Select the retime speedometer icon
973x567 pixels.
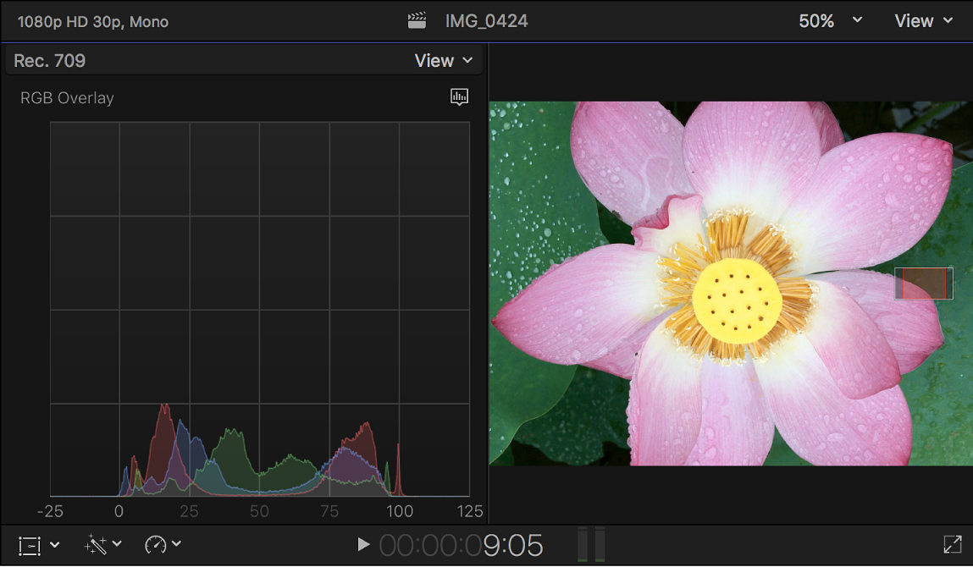(156, 544)
